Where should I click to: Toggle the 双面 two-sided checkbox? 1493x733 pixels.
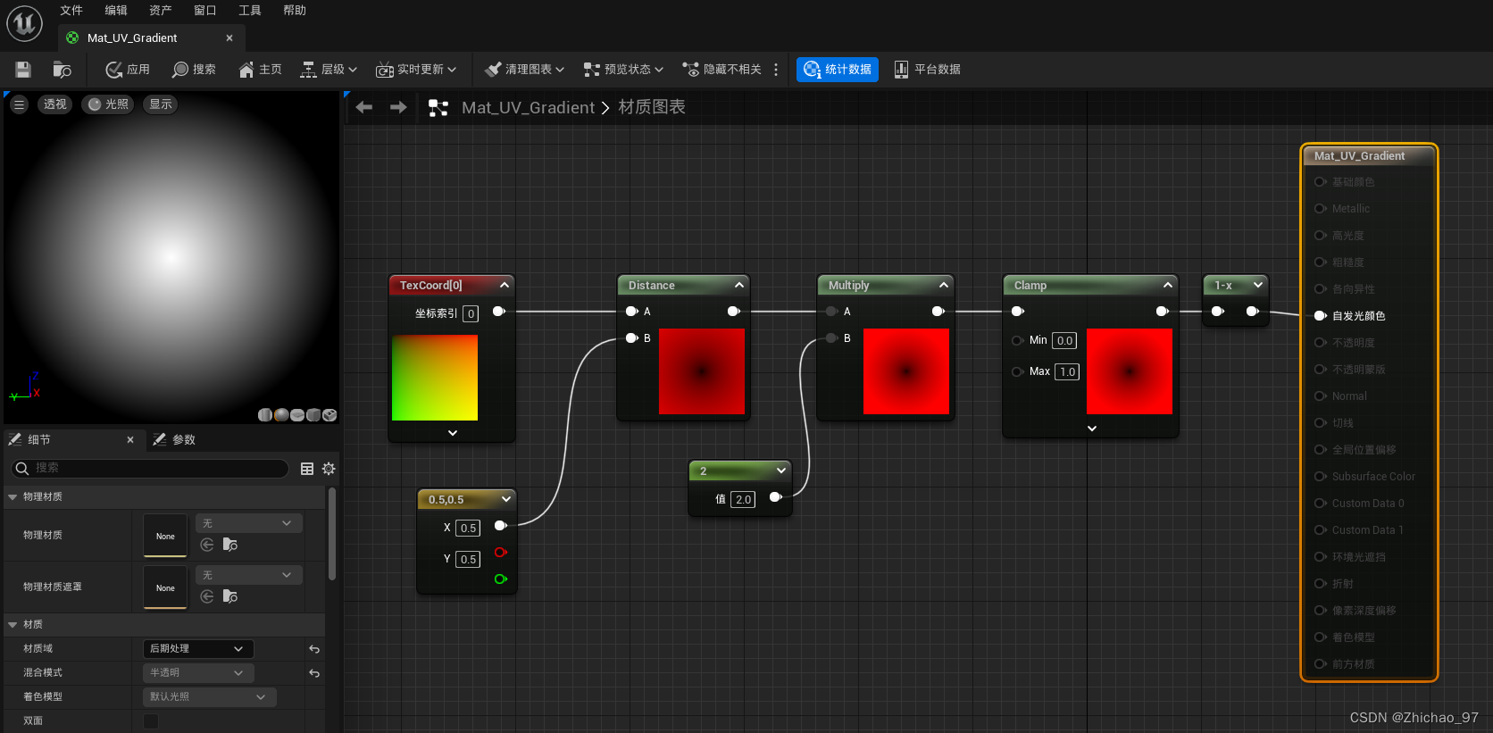coord(151,721)
